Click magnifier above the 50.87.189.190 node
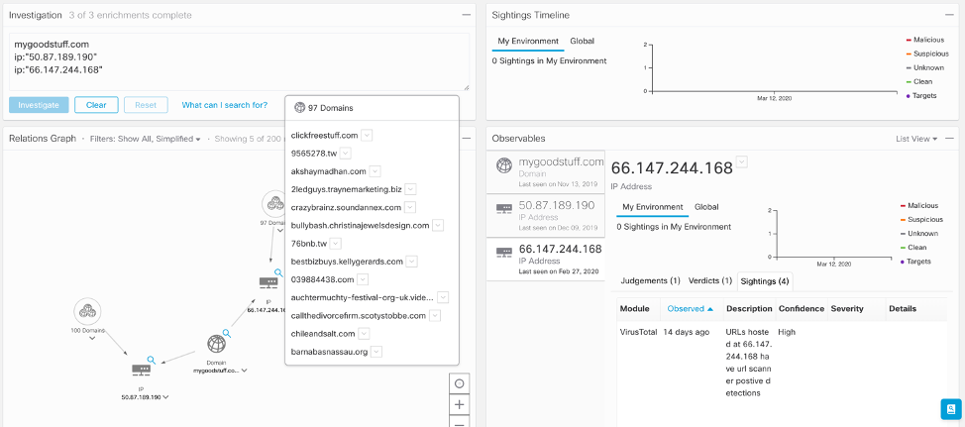 click(x=151, y=360)
